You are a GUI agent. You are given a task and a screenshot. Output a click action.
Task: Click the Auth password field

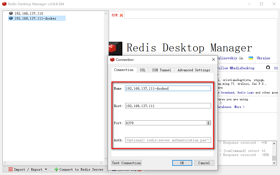168,140
